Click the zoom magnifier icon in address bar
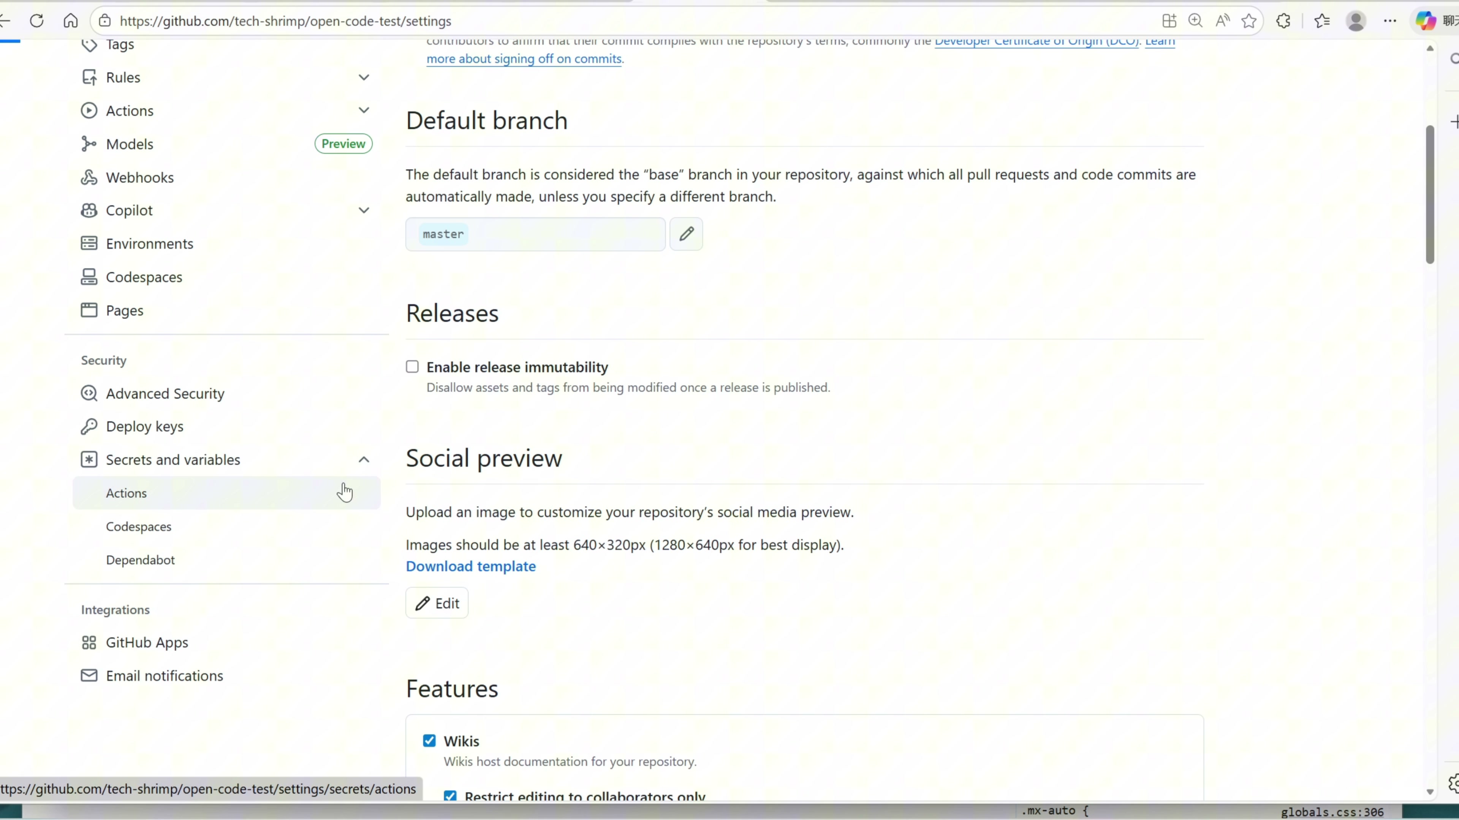Viewport: 1459px width, 820px height. click(1195, 21)
